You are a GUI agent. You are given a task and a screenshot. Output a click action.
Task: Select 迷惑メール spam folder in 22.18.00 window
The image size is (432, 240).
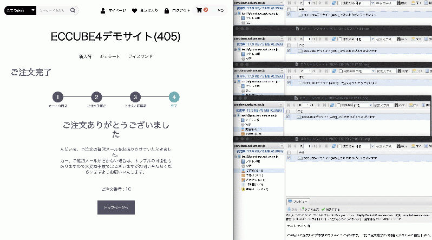pos(254,189)
